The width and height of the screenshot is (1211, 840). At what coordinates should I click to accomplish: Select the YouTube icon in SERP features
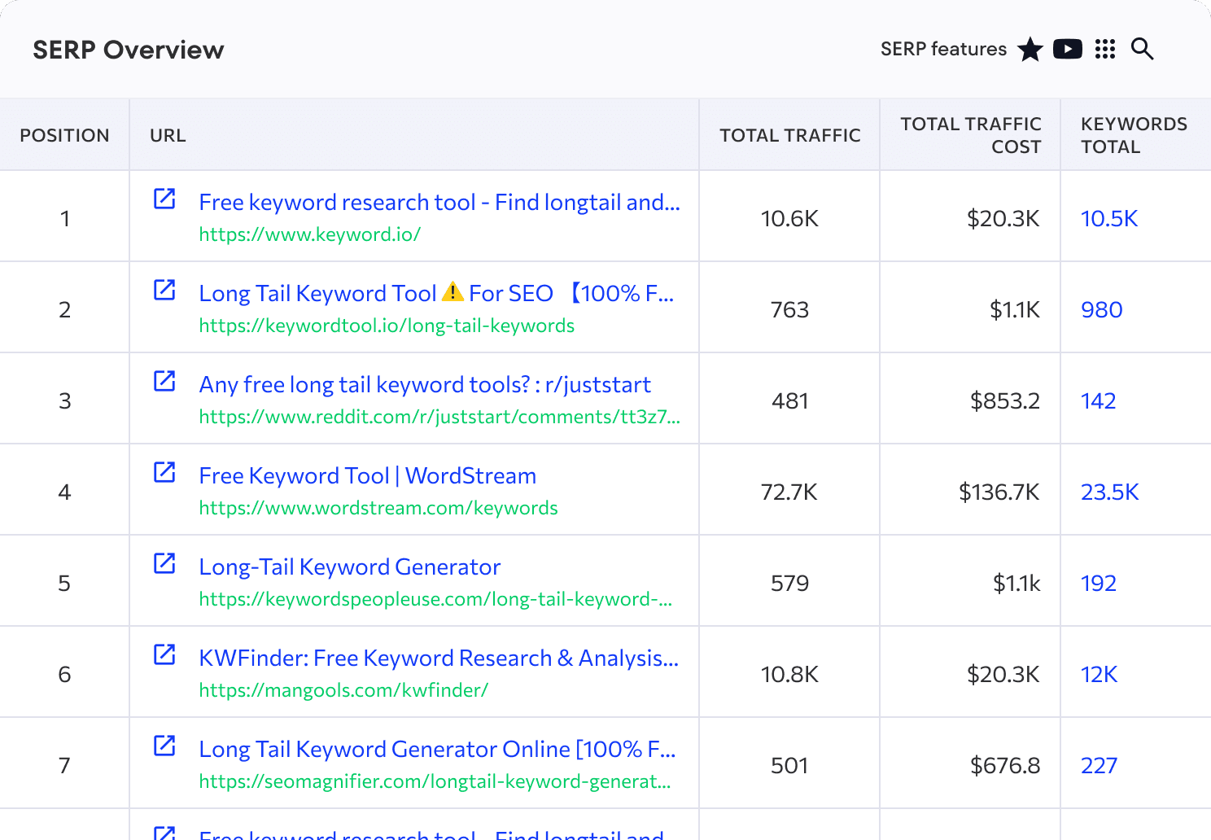tap(1068, 49)
